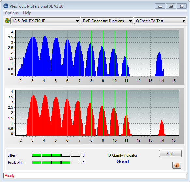This screenshot has height=182, width=190.
Task: Click the Peak Shift label
Action: (17, 163)
